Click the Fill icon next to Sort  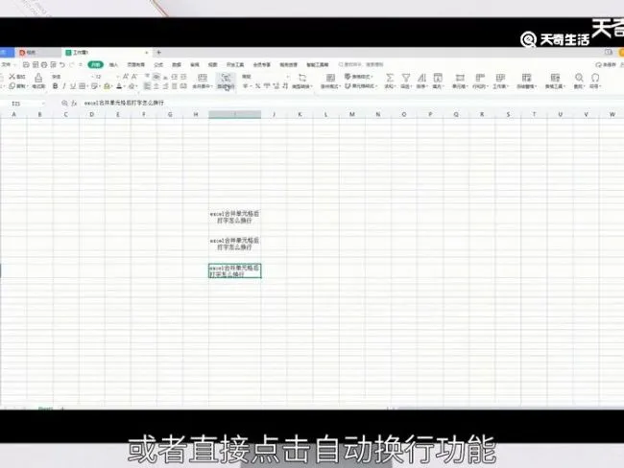438,78
